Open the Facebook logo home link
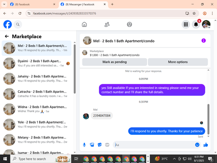Screen dimensions: 217x163 7,24
